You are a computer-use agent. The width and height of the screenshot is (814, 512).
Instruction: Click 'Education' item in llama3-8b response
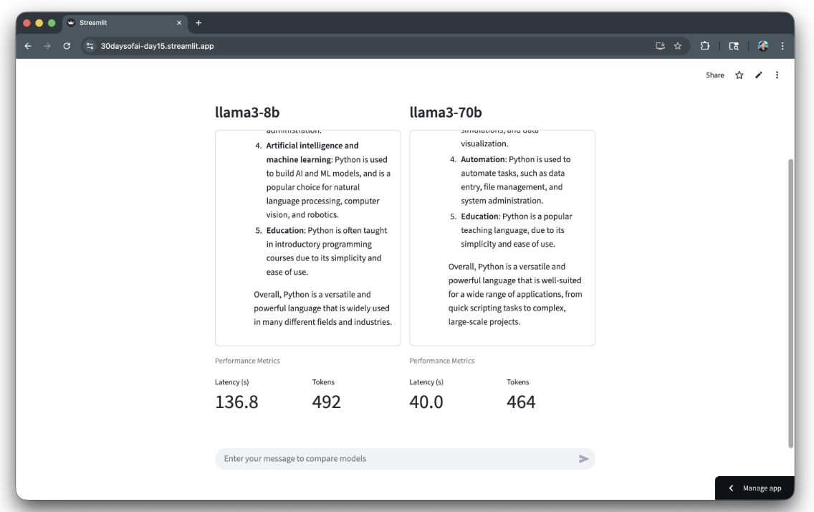pyautogui.click(x=284, y=231)
